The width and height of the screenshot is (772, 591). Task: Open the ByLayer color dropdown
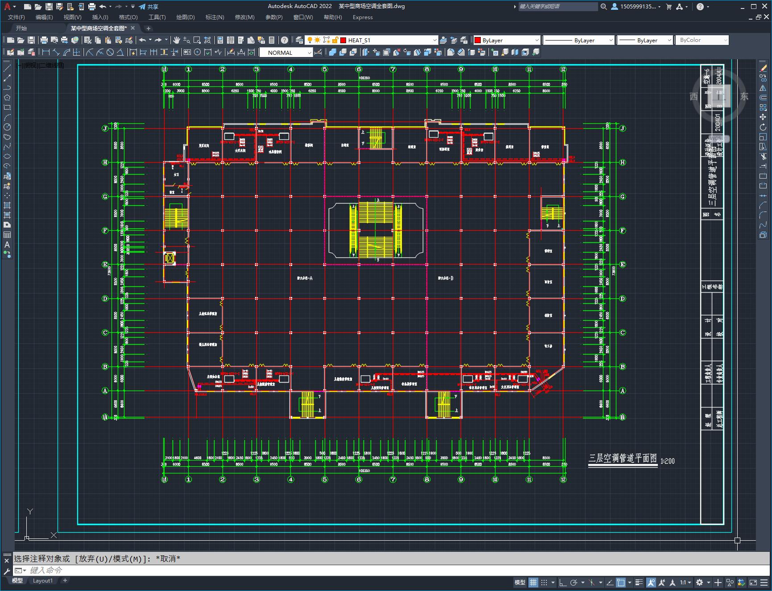[537, 40]
